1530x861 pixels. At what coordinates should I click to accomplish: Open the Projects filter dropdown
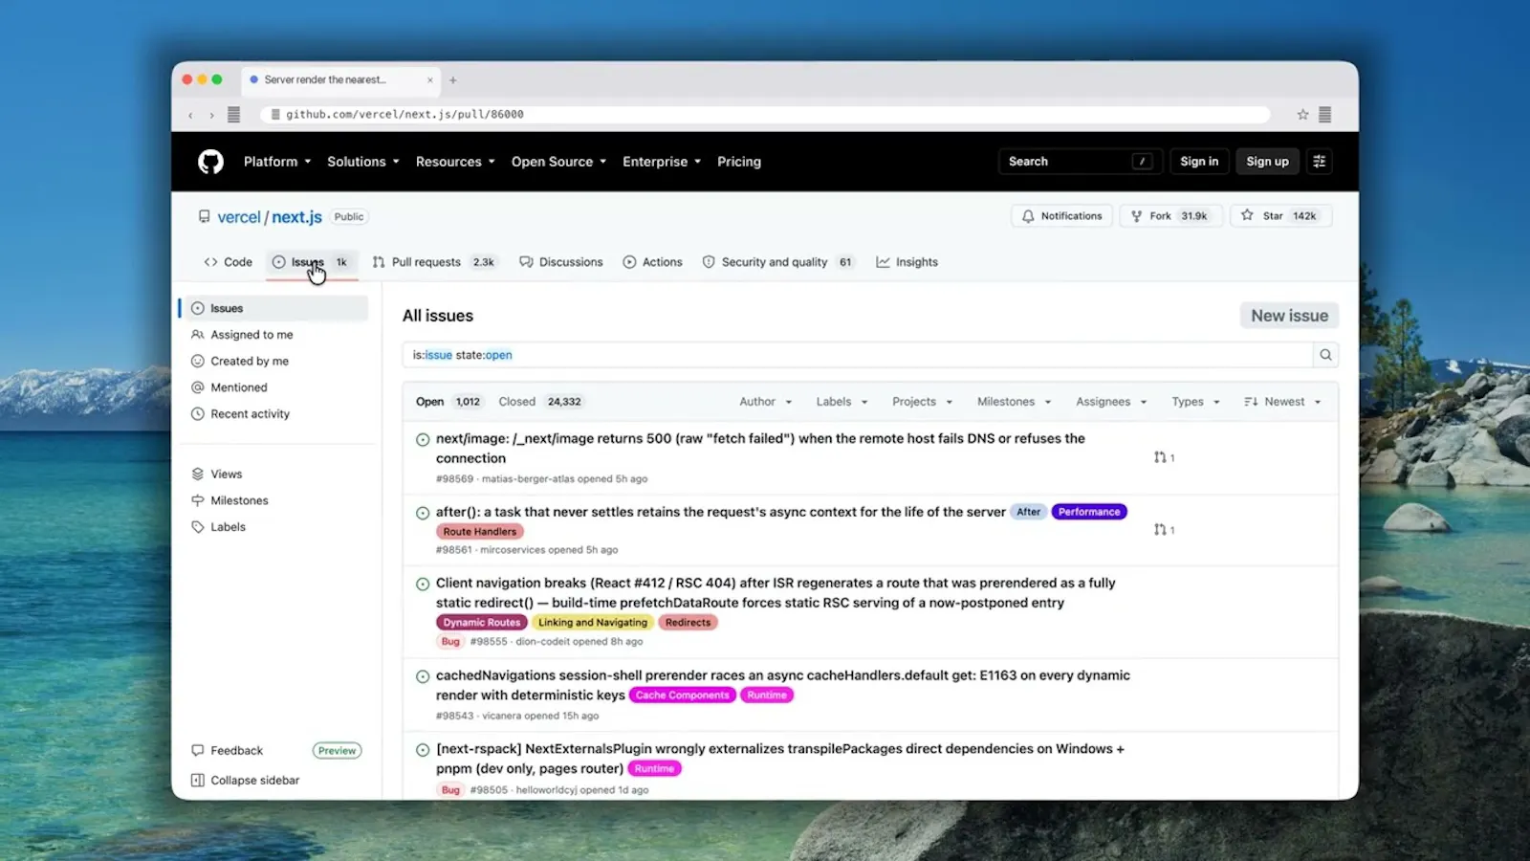click(x=922, y=402)
